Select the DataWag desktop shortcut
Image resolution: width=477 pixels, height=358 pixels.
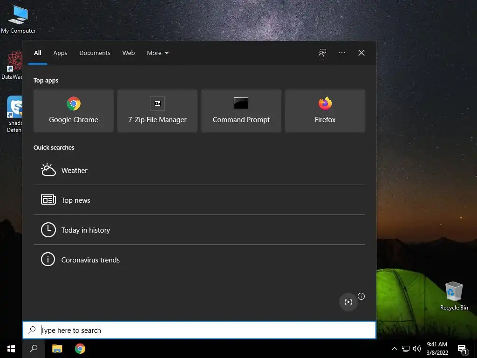click(x=12, y=65)
